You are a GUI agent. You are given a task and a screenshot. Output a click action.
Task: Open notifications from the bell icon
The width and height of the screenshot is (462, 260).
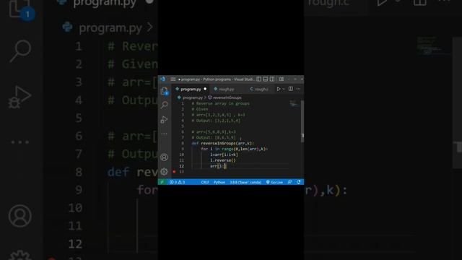click(298, 182)
